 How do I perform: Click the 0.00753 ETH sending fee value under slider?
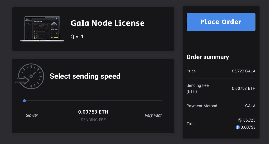[93, 112]
